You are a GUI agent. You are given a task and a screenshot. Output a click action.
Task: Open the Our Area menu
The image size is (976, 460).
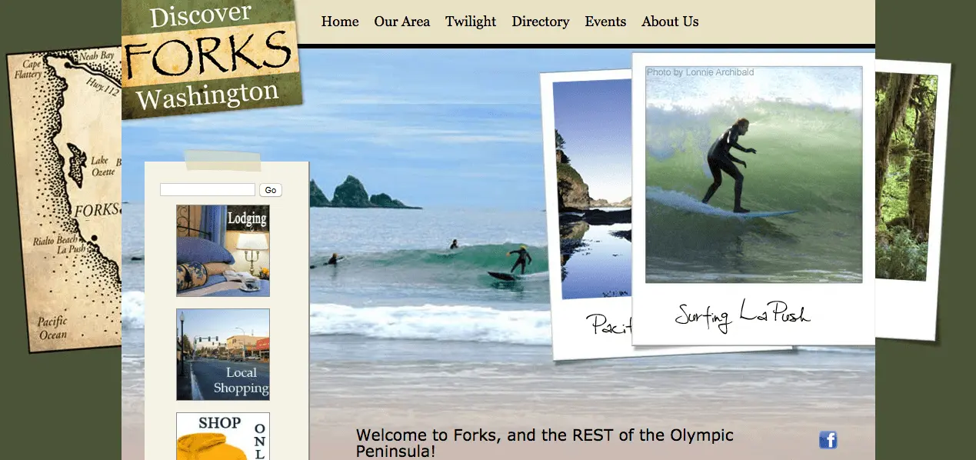coord(402,22)
